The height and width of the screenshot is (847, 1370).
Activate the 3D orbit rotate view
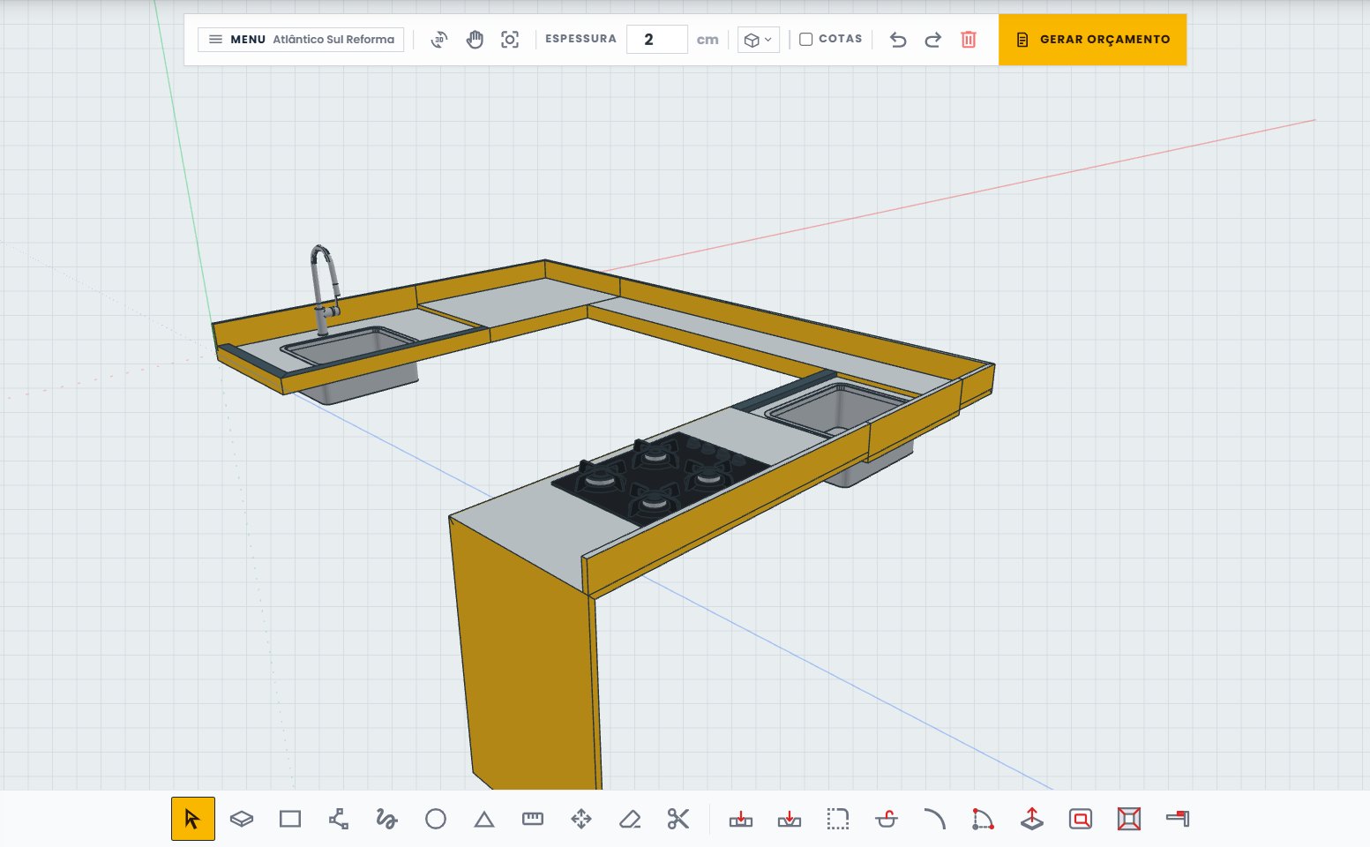pos(439,39)
